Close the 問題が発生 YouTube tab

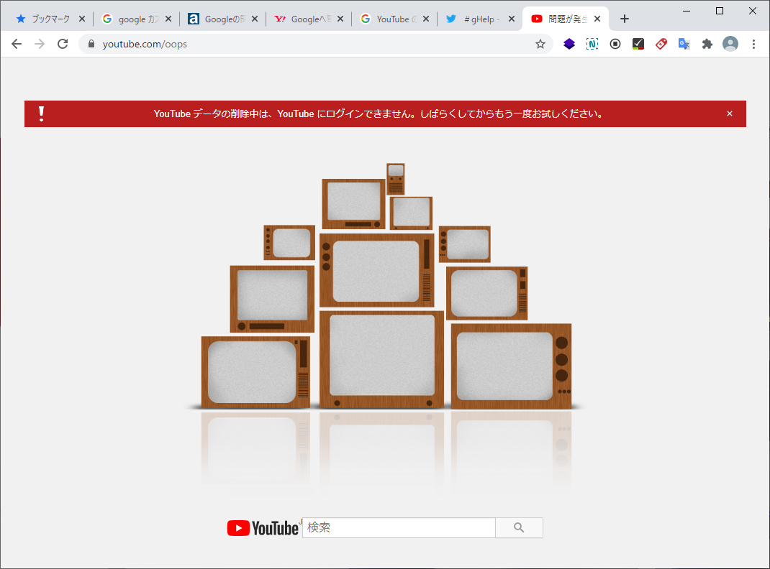click(x=597, y=19)
